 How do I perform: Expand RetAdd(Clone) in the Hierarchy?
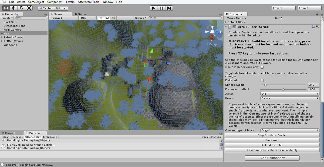(2, 37)
